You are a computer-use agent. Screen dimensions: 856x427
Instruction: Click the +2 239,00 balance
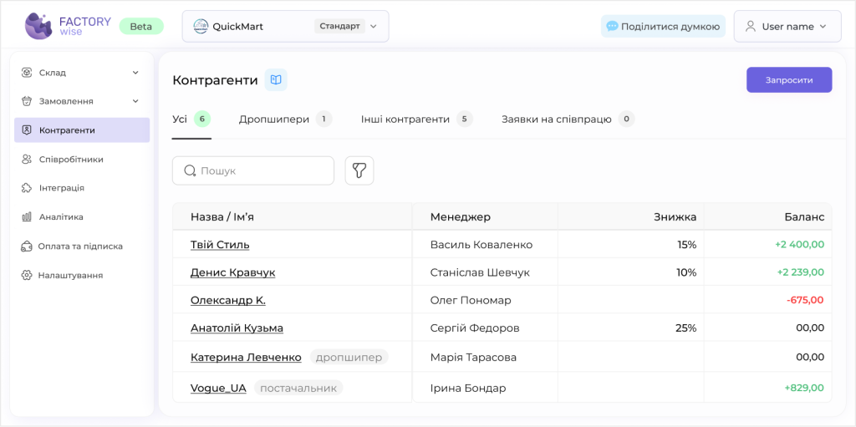point(801,272)
